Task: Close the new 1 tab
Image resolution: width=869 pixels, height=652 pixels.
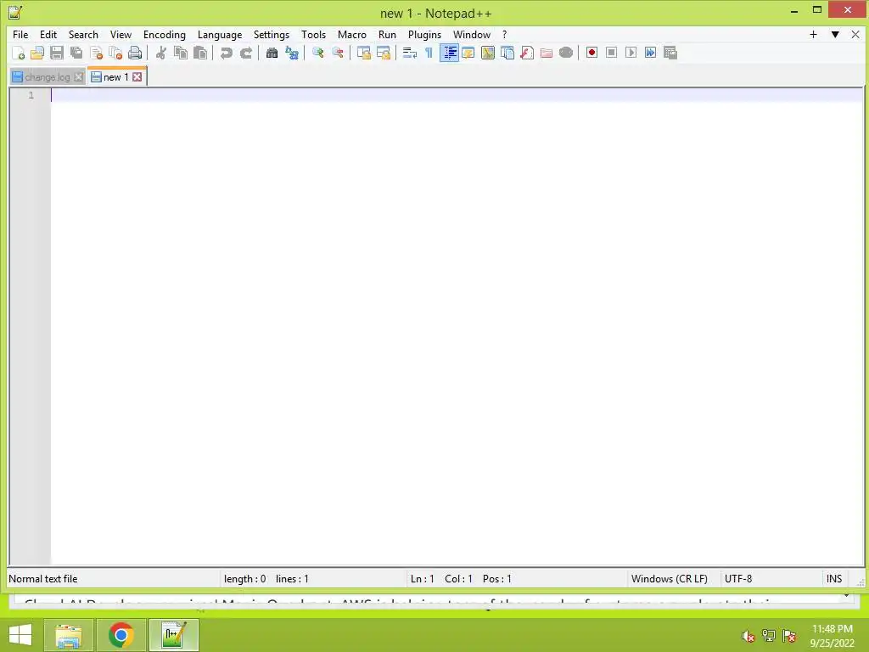Action: 137,77
